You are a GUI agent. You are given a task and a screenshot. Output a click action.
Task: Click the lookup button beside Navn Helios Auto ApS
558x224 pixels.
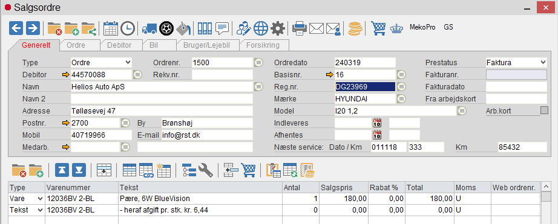click(258, 86)
